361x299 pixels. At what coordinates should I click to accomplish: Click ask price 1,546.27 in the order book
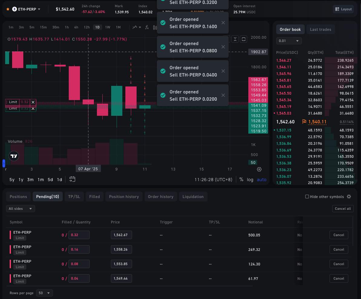tap(284, 60)
